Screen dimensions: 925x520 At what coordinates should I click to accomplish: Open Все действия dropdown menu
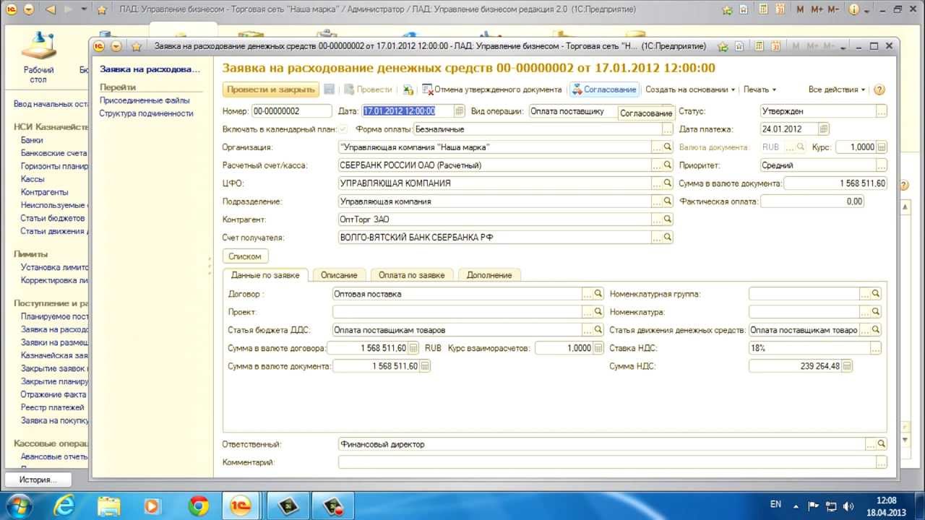[837, 90]
